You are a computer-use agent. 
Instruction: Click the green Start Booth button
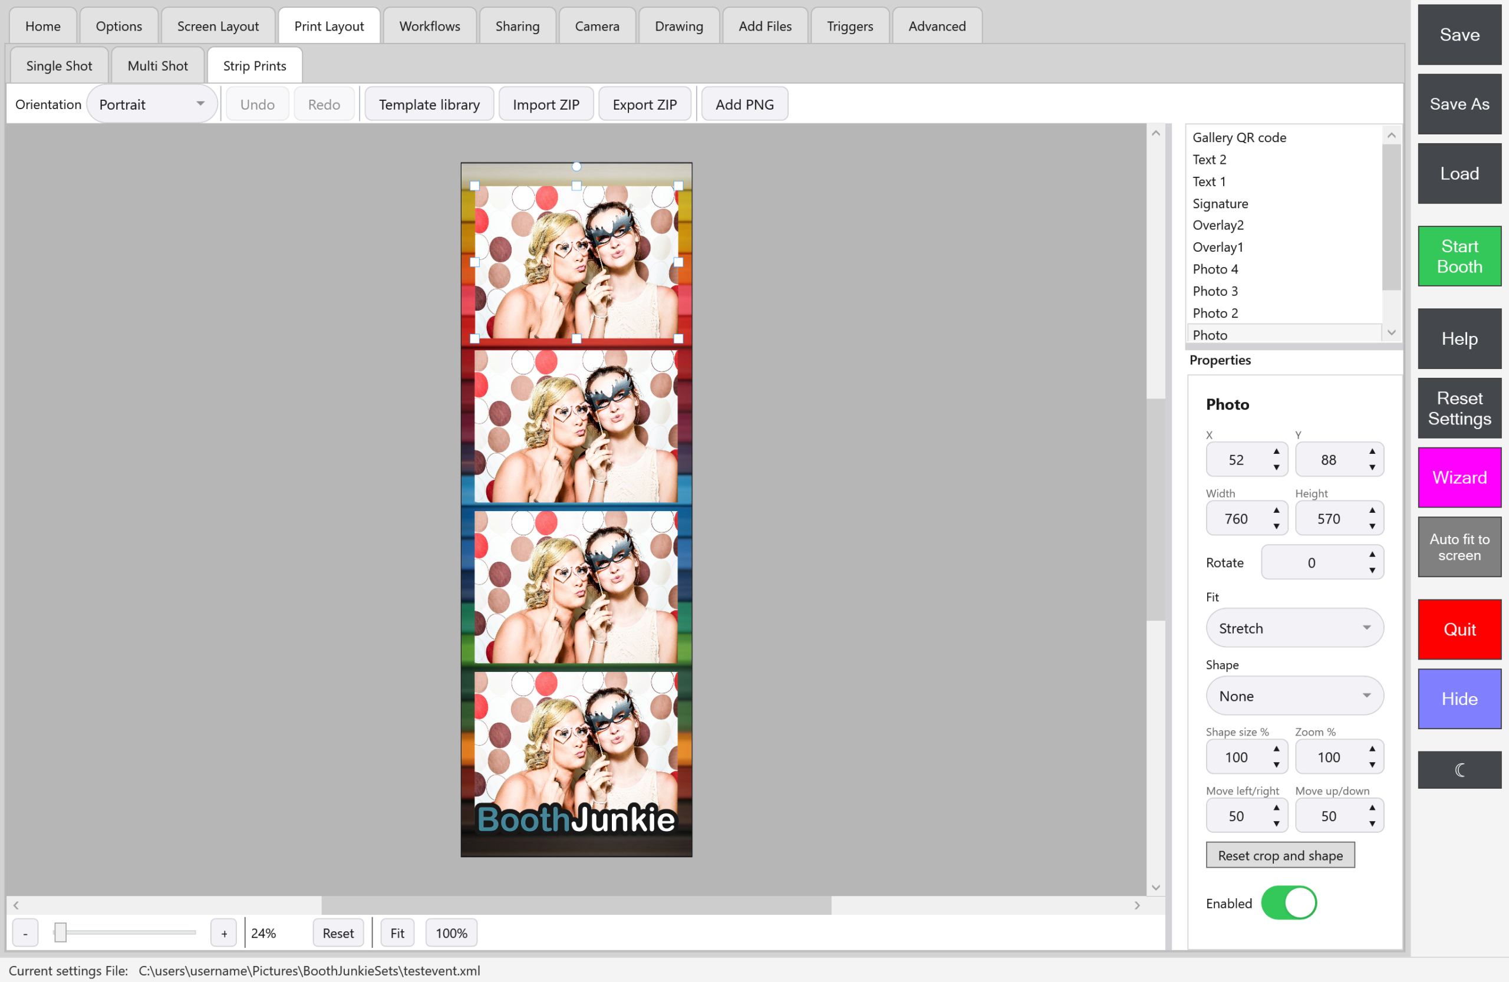1459,256
